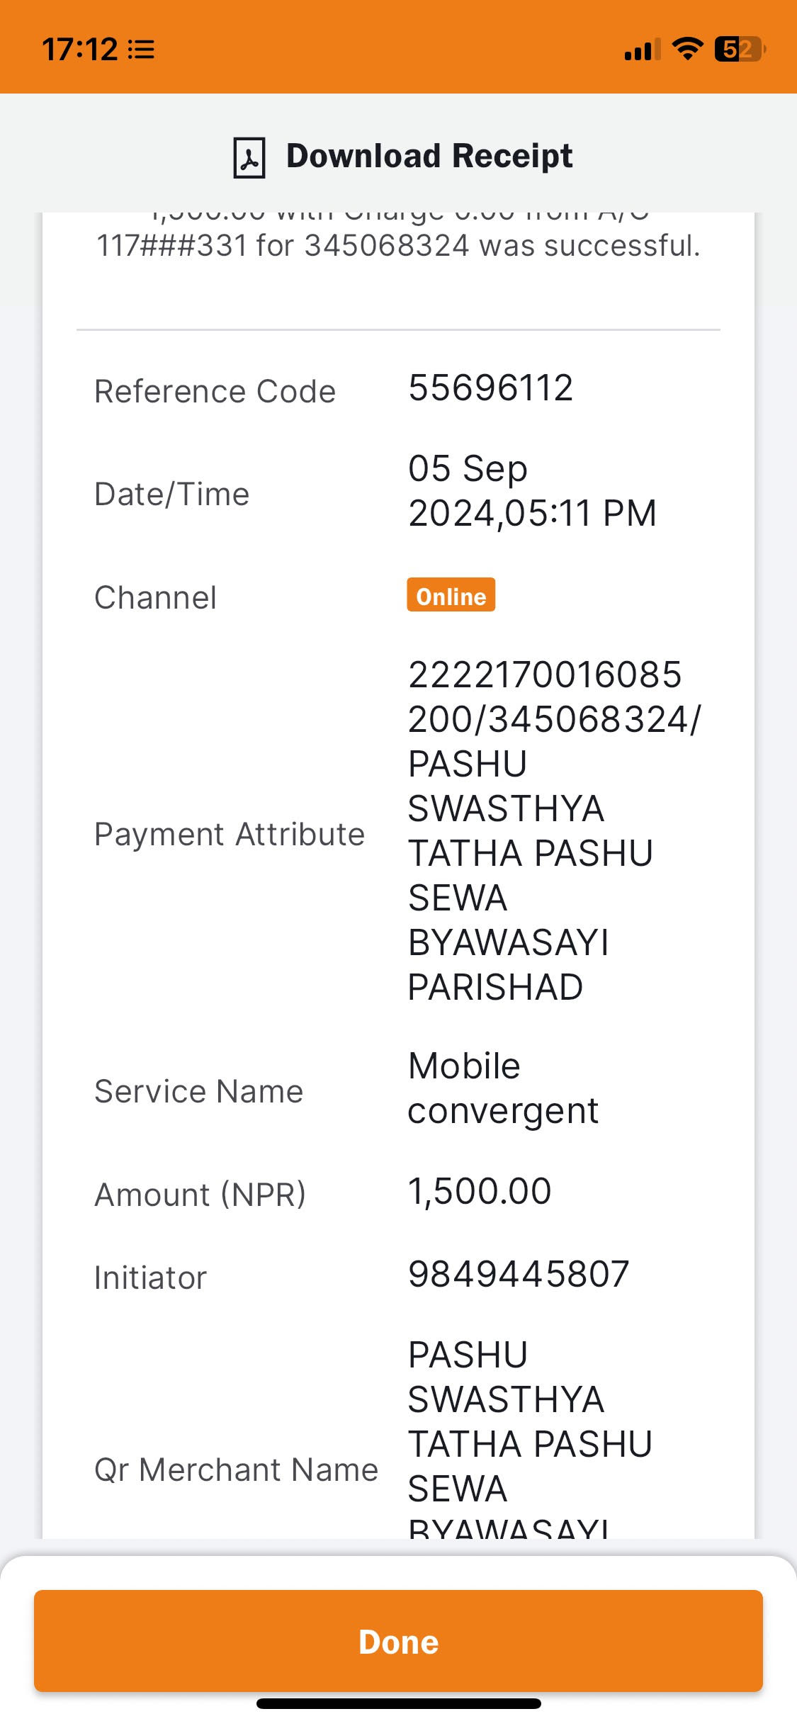Tap the 17:12 clock in status bar

[x=80, y=50]
